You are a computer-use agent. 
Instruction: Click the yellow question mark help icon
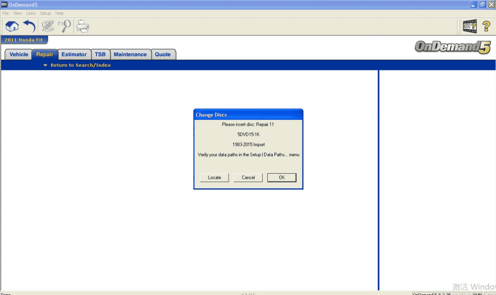486,26
